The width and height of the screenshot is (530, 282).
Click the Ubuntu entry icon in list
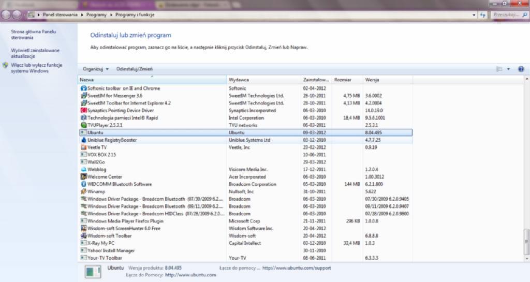(x=83, y=132)
